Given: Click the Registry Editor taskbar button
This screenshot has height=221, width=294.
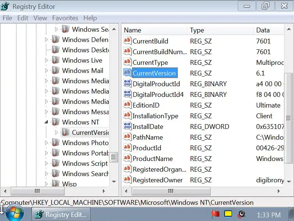Looking at the screenshot, I should [61, 214].
